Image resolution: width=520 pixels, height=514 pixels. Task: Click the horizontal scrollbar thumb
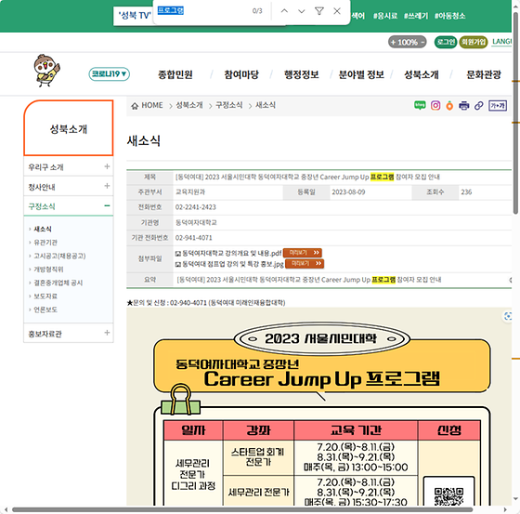pyautogui.click(x=242, y=509)
